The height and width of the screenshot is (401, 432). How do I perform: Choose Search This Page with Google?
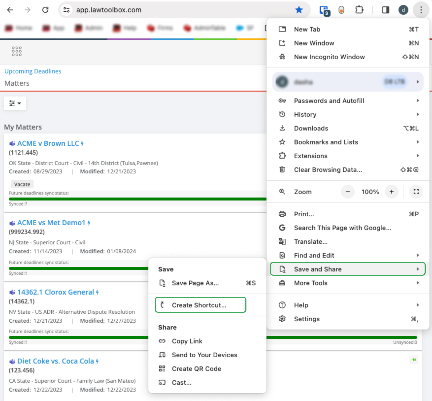point(348,228)
